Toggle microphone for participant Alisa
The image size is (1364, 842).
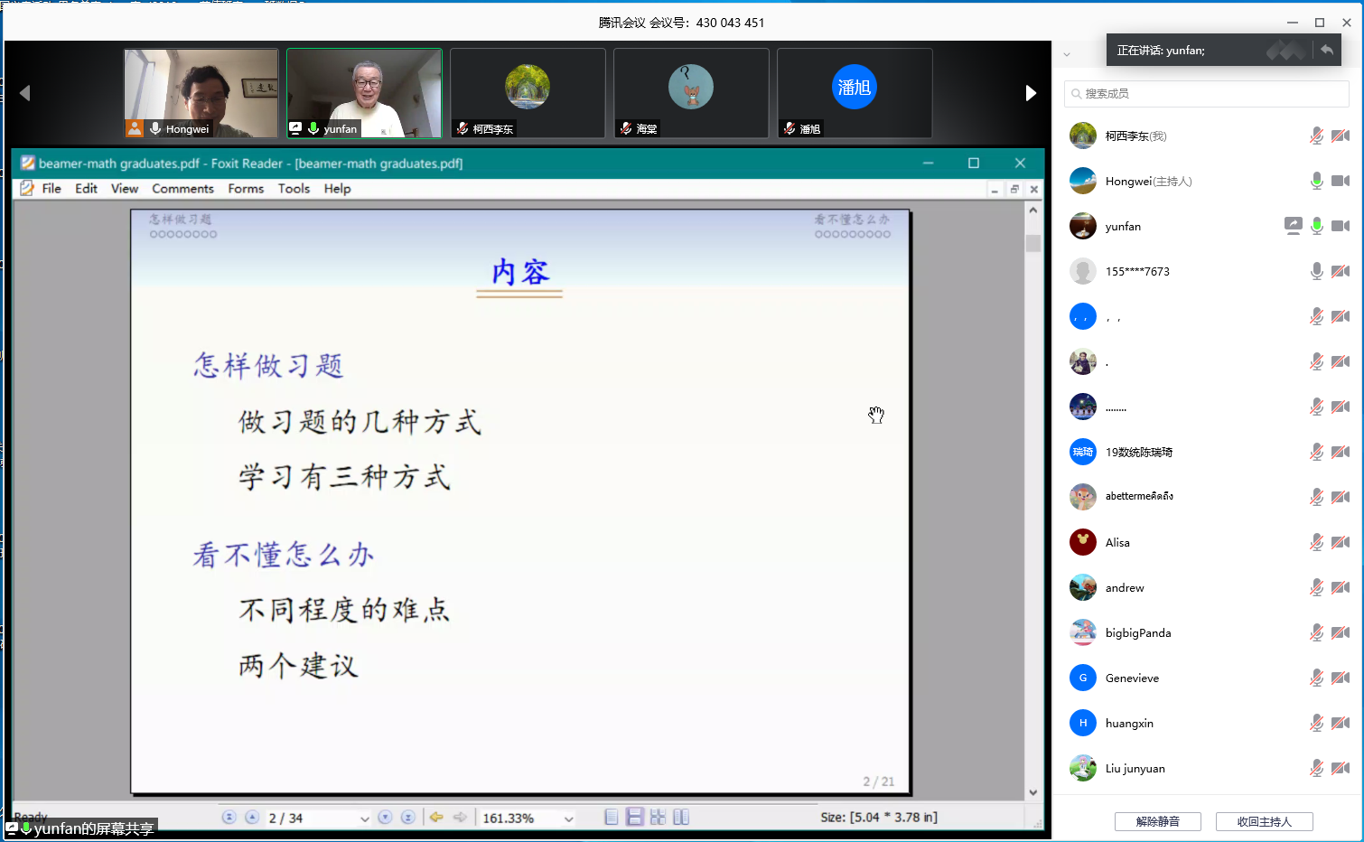point(1316,543)
